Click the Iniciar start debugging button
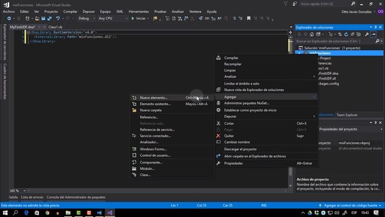The width and height of the screenshot is (385, 217). [138, 19]
